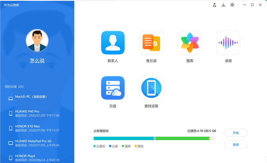Click the 已使用 4.78 GB/5 GB text
The image size is (267, 163).
pos(202,131)
